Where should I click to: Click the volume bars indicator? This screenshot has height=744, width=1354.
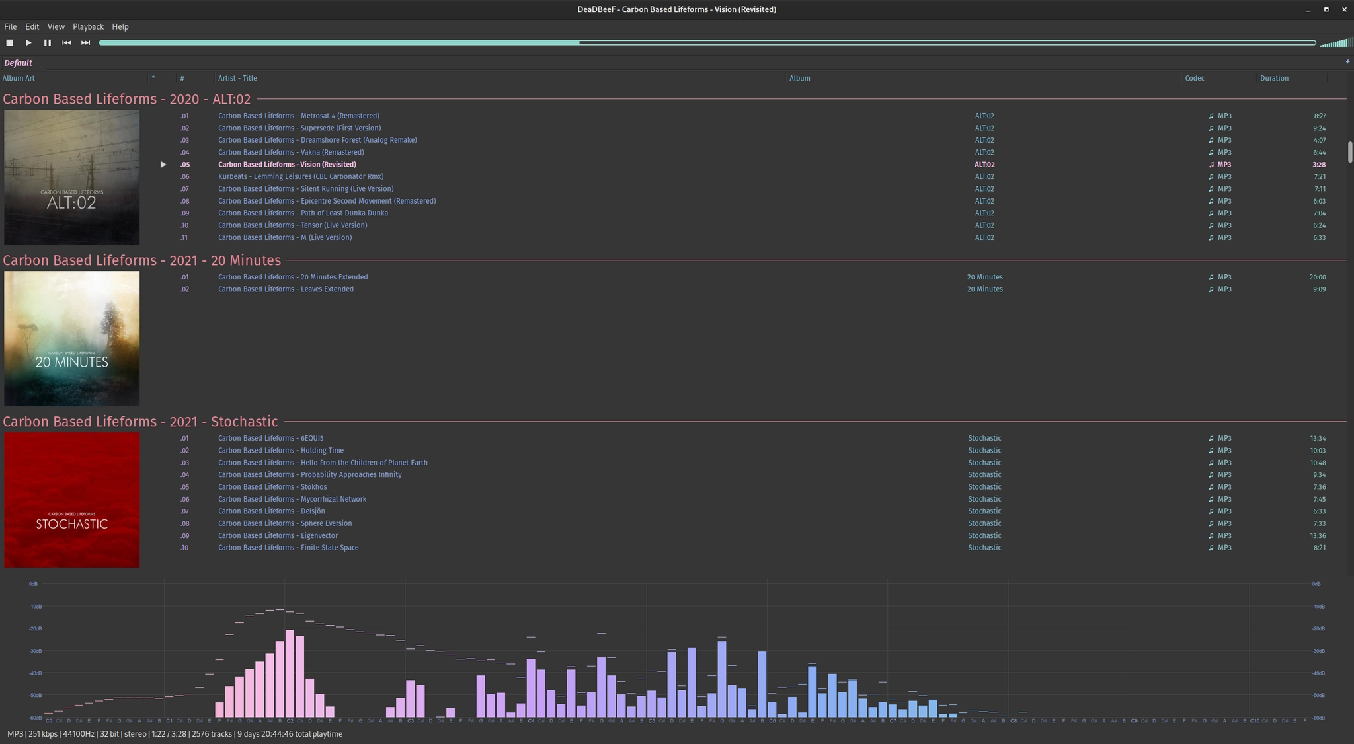(1335, 43)
